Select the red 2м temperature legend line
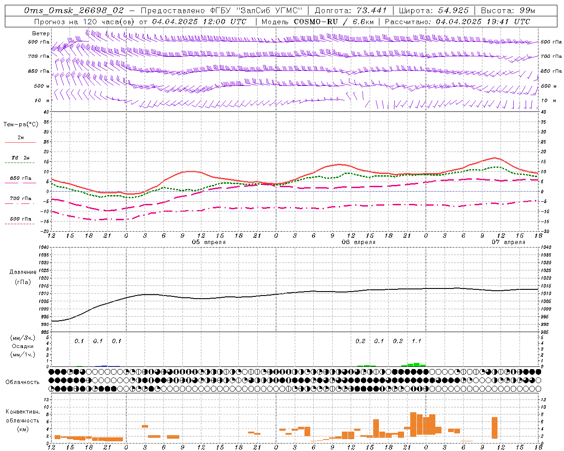 tap(20, 142)
